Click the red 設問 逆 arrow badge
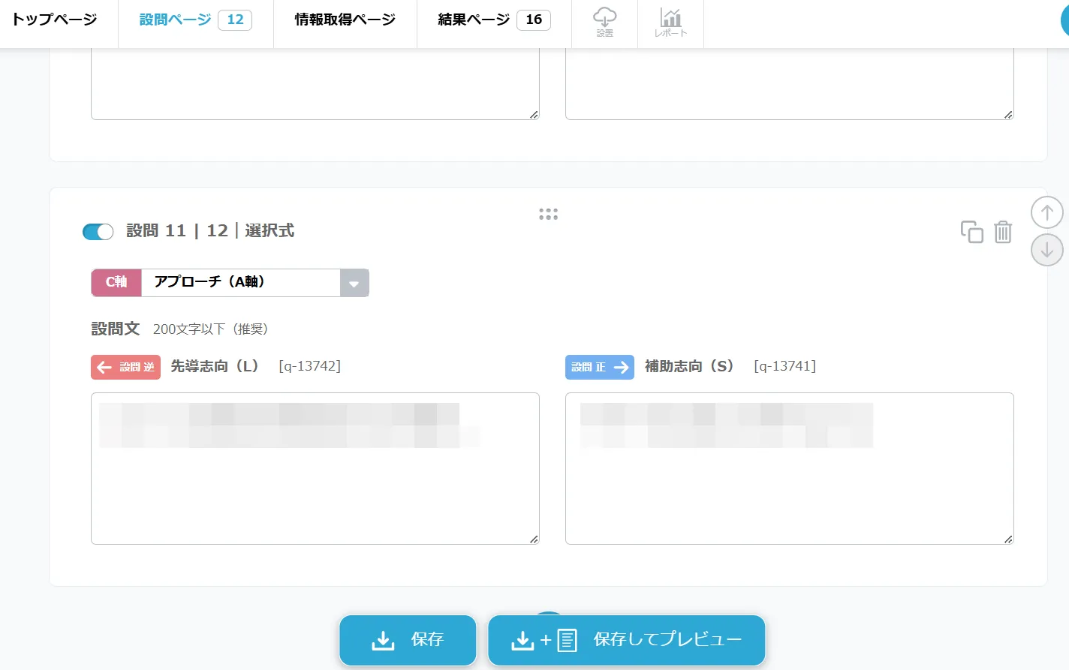This screenshot has width=1069, height=670. pos(125,367)
